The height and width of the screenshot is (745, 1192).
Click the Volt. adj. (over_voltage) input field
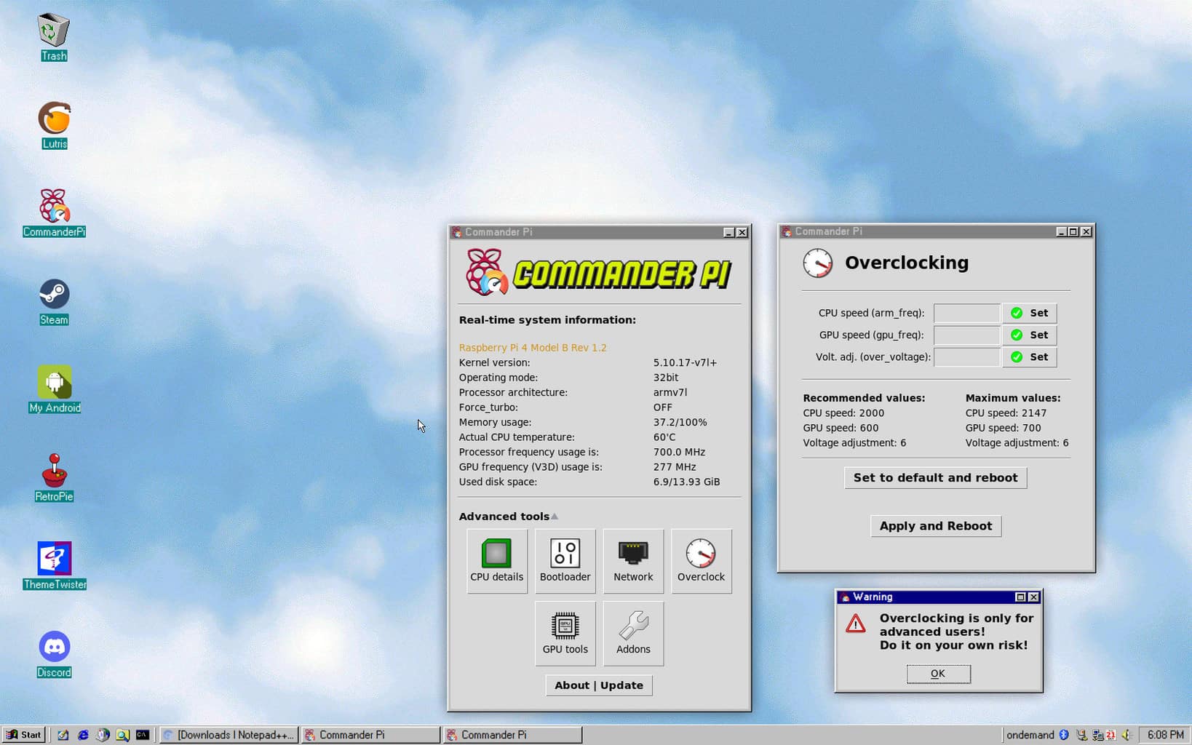point(966,356)
